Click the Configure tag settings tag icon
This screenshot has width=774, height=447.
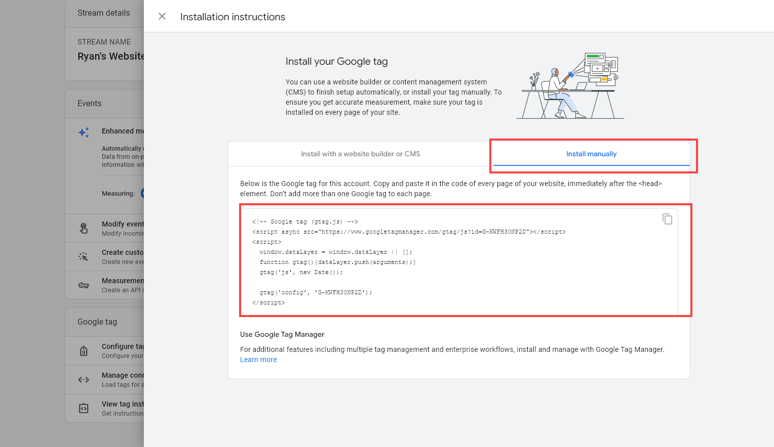pos(84,350)
